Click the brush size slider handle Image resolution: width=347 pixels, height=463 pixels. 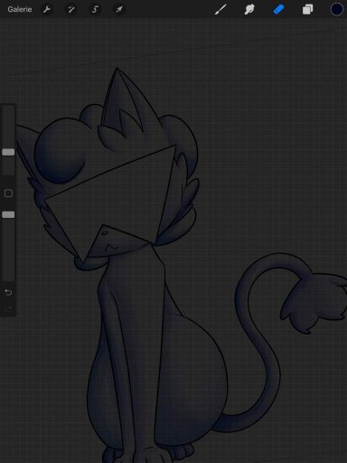click(8, 152)
